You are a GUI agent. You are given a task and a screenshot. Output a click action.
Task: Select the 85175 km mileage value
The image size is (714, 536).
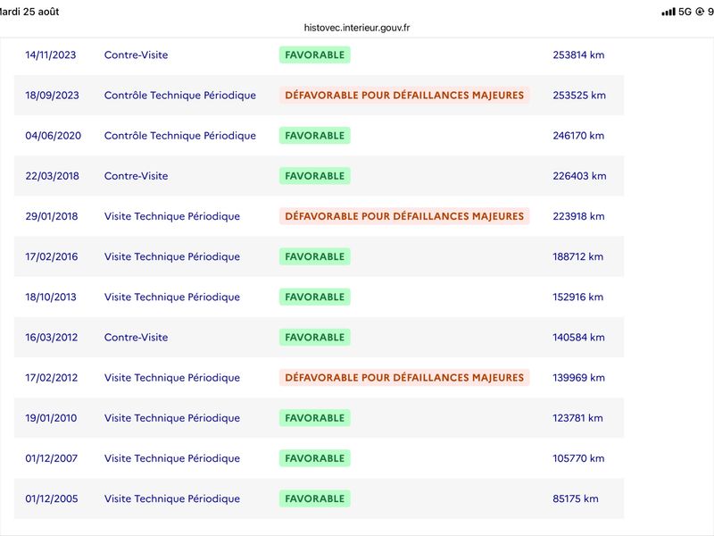point(576,498)
